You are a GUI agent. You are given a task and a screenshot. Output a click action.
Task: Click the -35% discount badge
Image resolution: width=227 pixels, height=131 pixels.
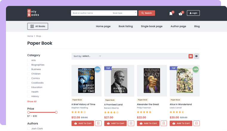[97, 69]
